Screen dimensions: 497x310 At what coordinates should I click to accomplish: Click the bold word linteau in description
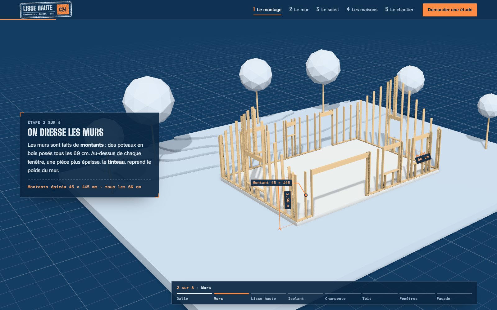116,162
